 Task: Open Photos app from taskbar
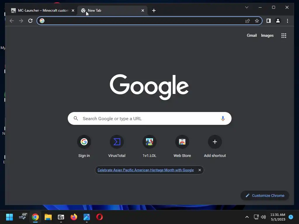tap(86, 217)
